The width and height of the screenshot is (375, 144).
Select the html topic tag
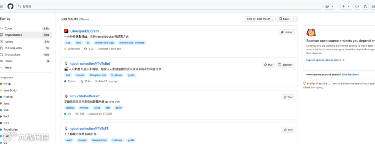pyautogui.click(x=78, y=43)
